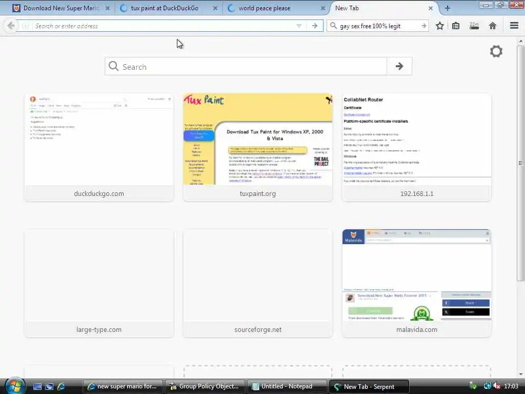Click the search engine magnifier icon

click(x=333, y=26)
